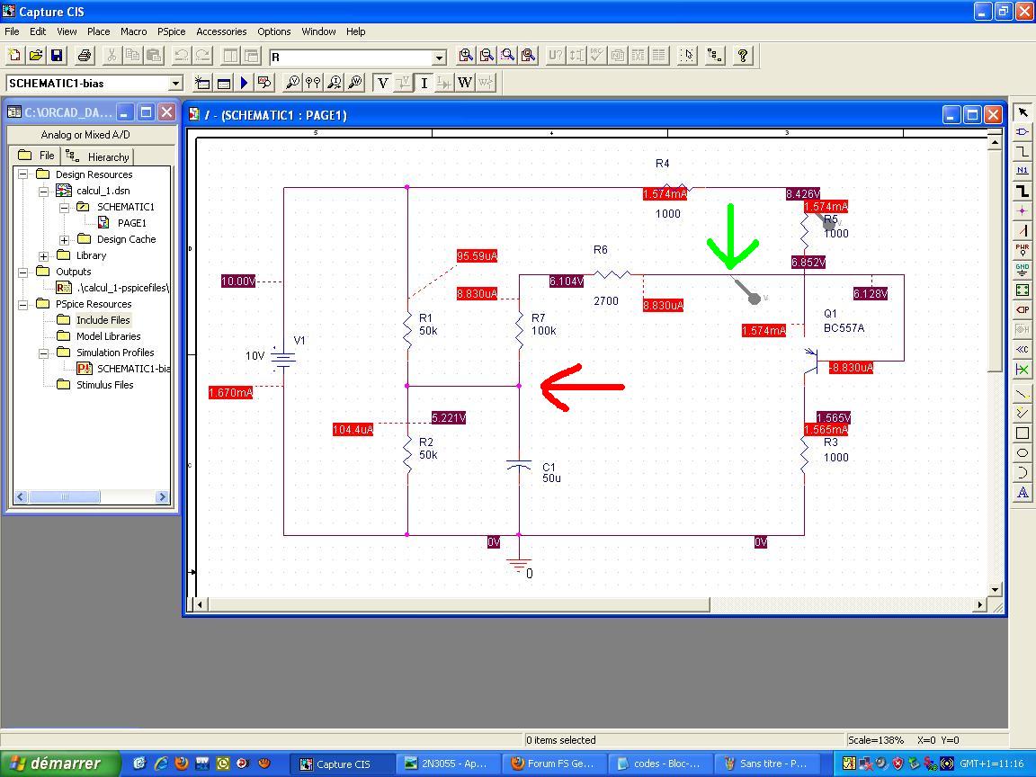Switch to the File tab in project panel
Screen dimensions: 1036x777
[36, 156]
